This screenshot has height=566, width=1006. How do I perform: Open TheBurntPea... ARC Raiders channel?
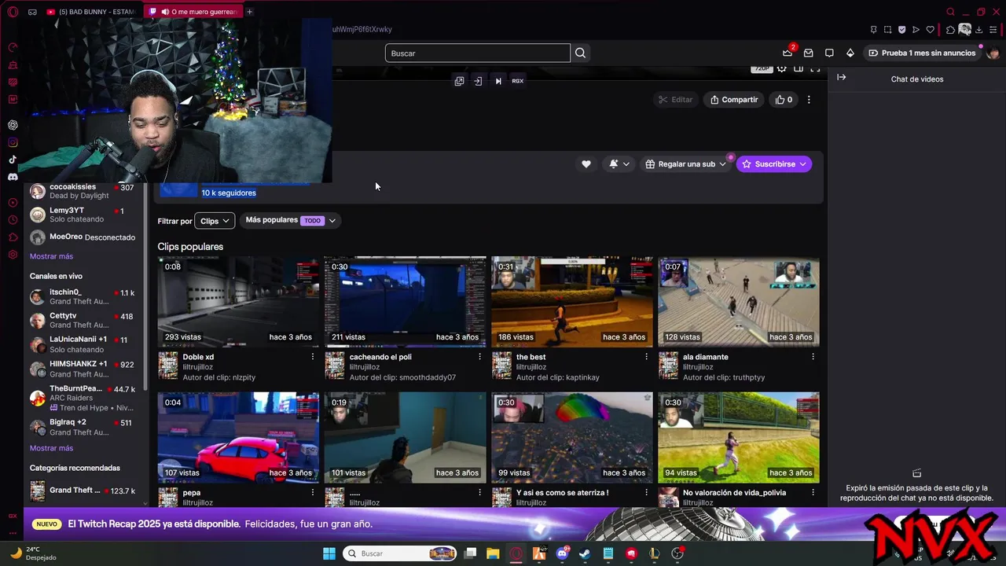(83, 398)
